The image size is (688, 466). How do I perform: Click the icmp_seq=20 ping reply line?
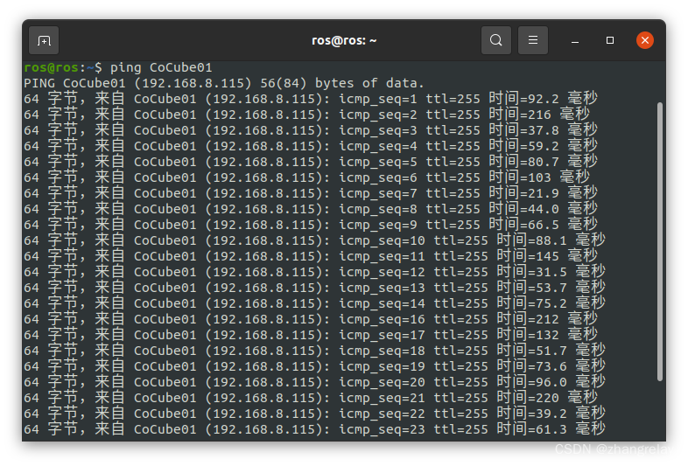(x=314, y=382)
